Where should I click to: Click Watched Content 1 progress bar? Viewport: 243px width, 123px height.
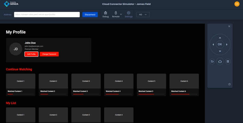(21, 94)
